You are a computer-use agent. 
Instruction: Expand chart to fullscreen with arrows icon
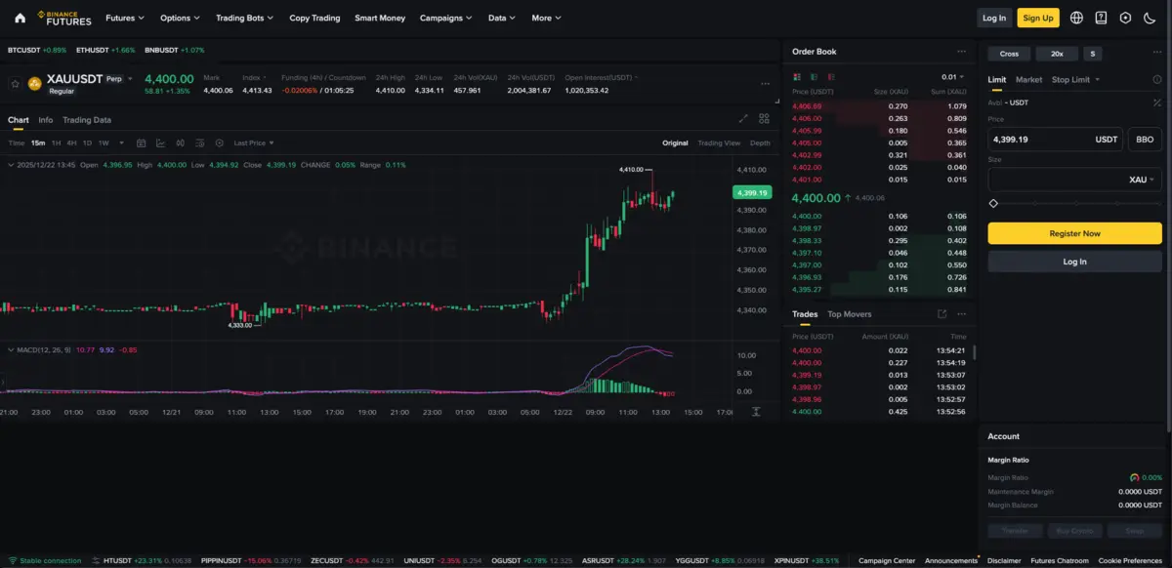pyautogui.click(x=743, y=119)
